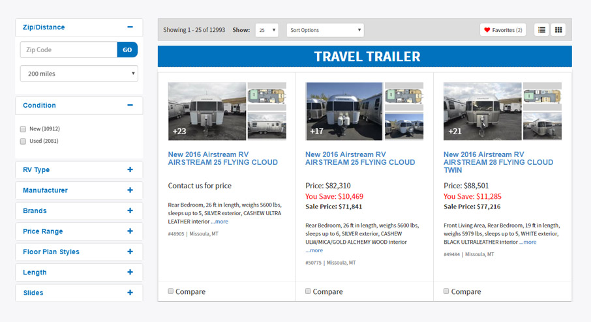This screenshot has height=322, width=591.
Task: Expand RV Type filter plus icon
Action: [x=130, y=169]
